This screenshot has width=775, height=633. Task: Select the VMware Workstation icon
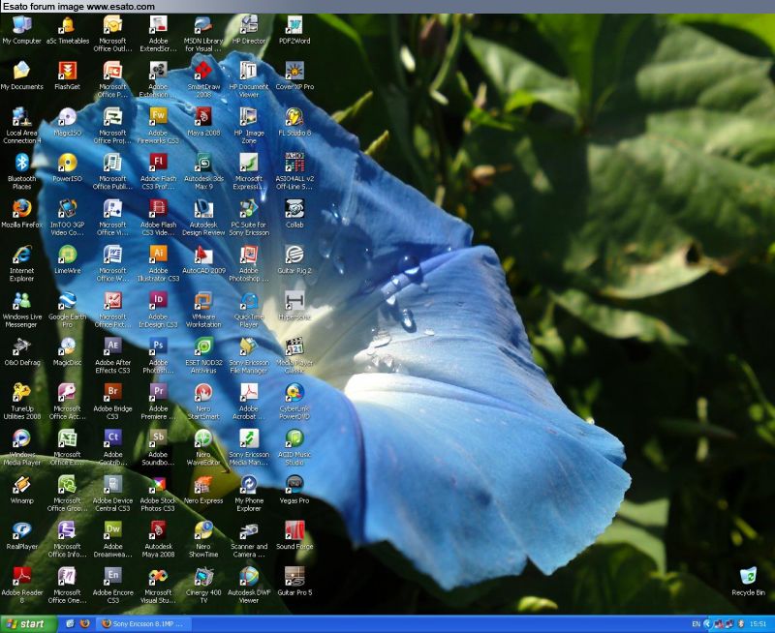pos(203,301)
